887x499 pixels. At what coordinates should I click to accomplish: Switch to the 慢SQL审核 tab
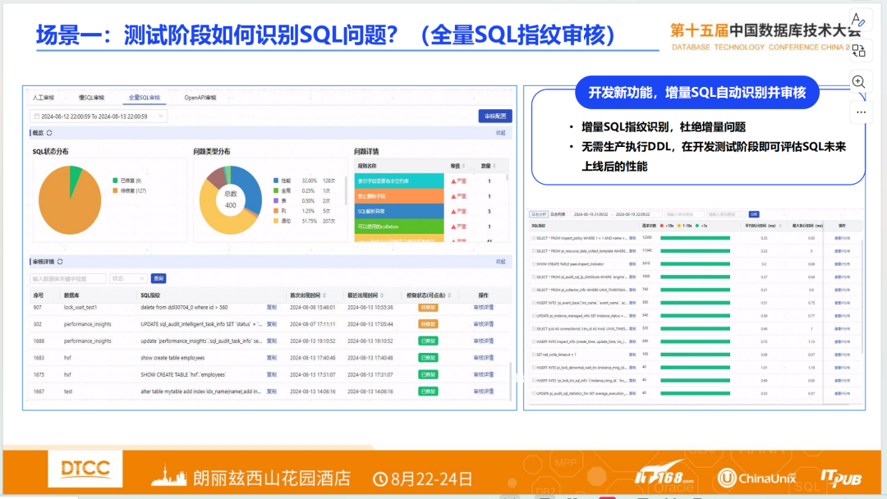92,98
